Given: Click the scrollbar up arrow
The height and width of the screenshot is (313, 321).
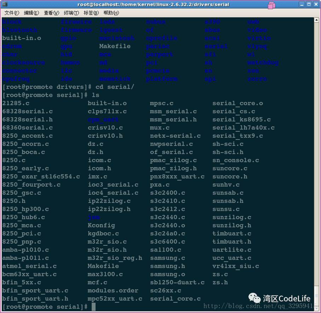Looking at the screenshot, I should [316, 20].
